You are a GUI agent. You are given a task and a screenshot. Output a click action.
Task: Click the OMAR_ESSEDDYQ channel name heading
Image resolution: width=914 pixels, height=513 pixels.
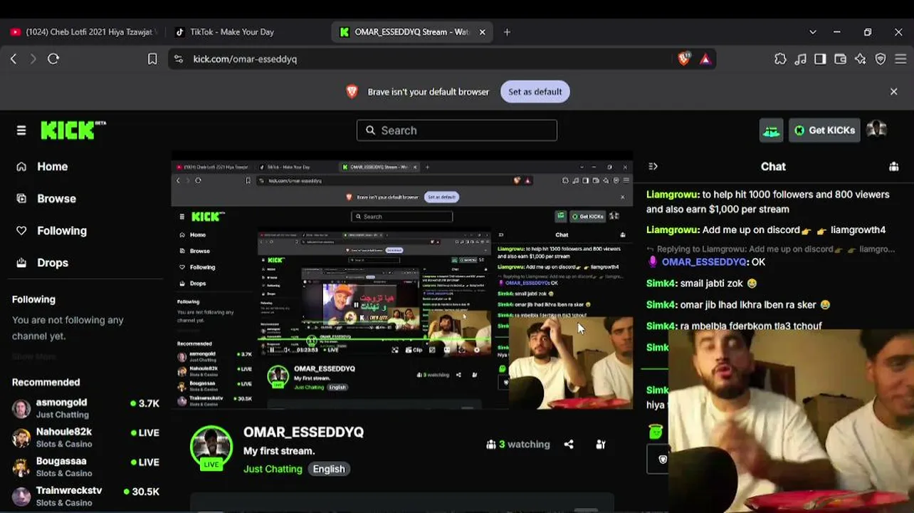pos(304,432)
